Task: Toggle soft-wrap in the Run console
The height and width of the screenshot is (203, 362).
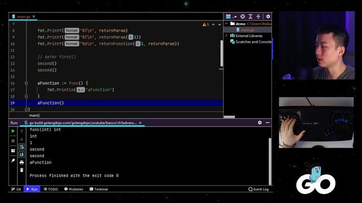Action: point(21,147)
